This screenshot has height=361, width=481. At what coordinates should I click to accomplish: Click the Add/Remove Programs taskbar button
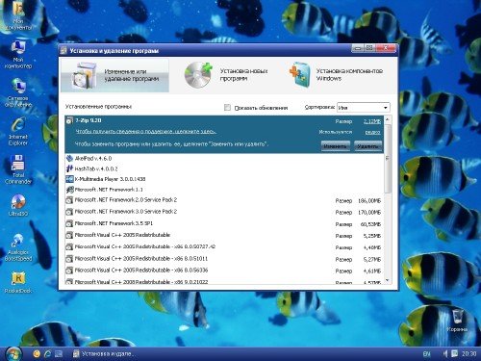pyautogui.click(x=104, y=353)
